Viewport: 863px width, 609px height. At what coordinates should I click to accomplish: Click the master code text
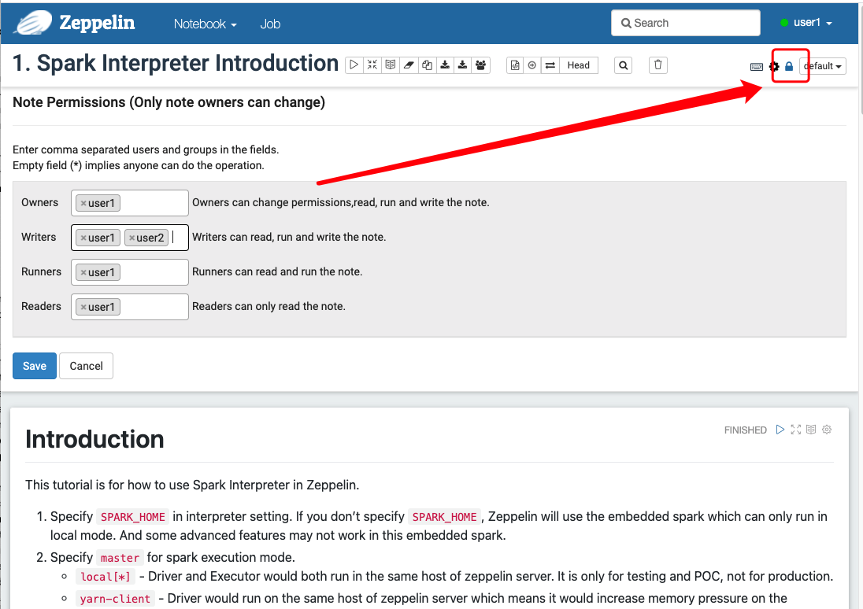120,558
